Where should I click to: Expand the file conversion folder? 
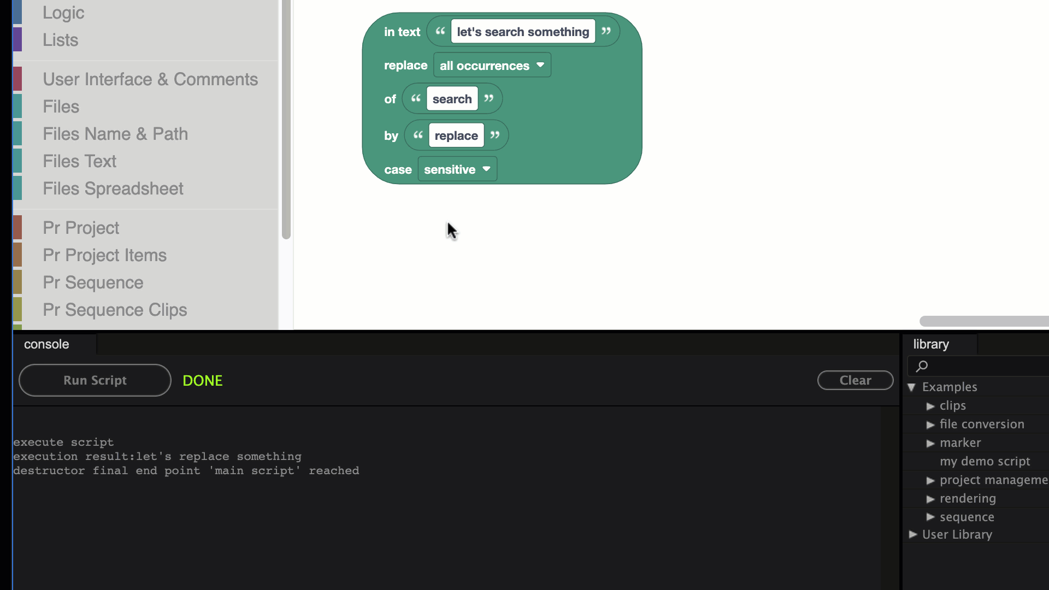pyautogui.click(x=930, y=424)
